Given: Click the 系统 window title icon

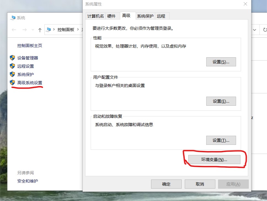Looking at the screenshot, I should pyautogui.click(x=13, y=18).
